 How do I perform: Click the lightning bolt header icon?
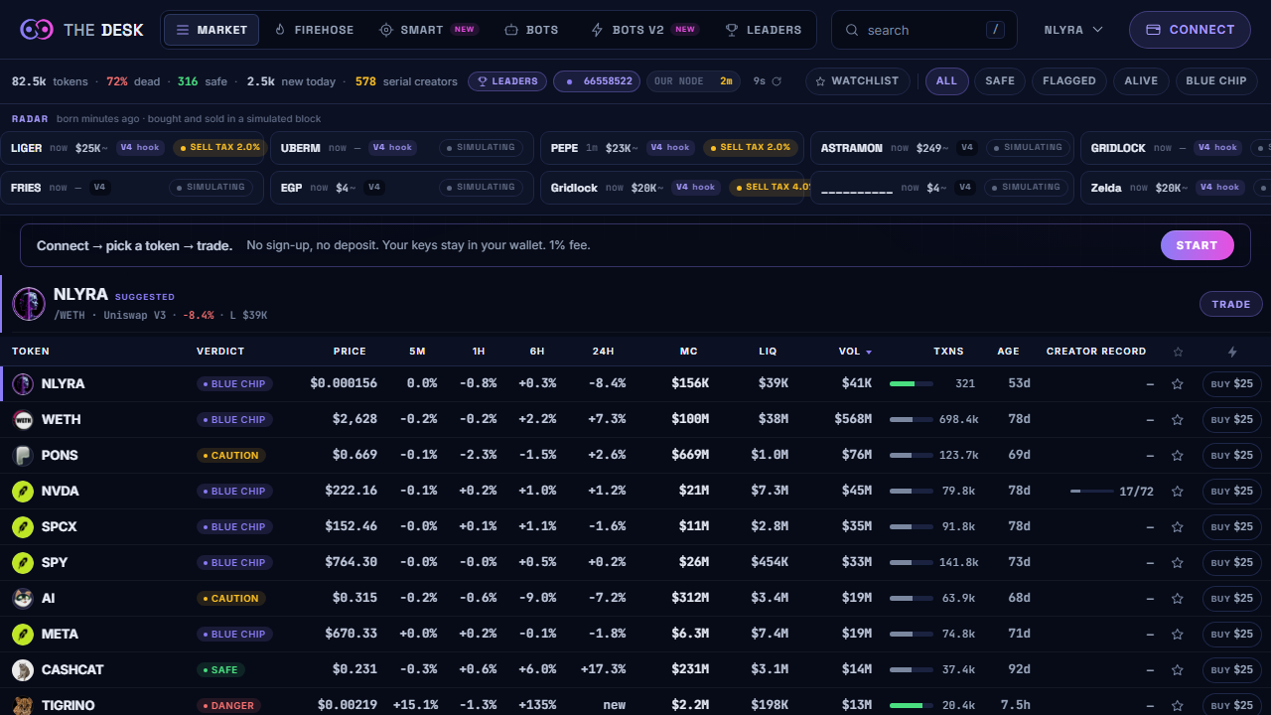pos(1232,352)
